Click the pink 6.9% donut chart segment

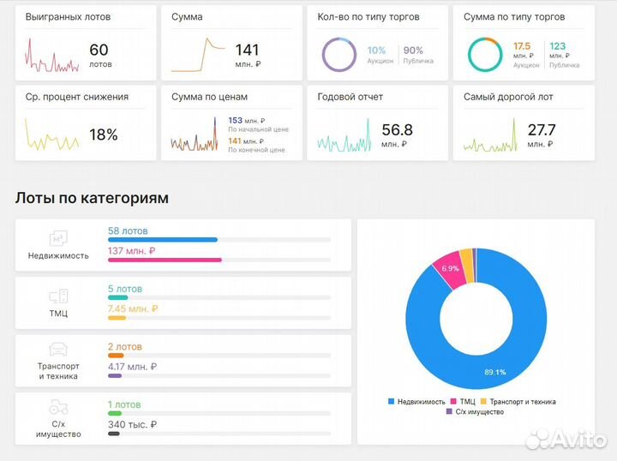click(x=448, y=266)
